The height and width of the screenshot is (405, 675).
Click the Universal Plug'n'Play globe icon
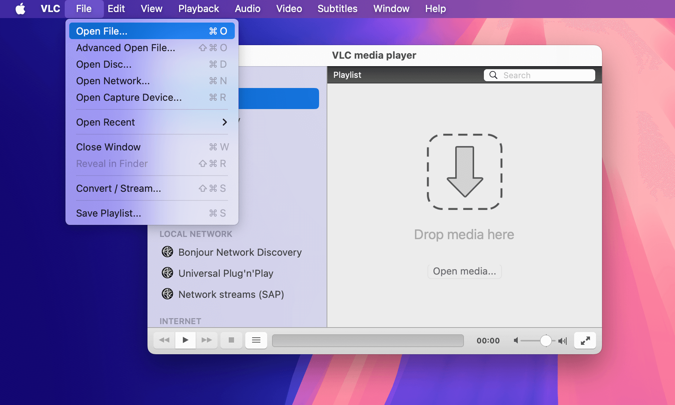point(167,273)
